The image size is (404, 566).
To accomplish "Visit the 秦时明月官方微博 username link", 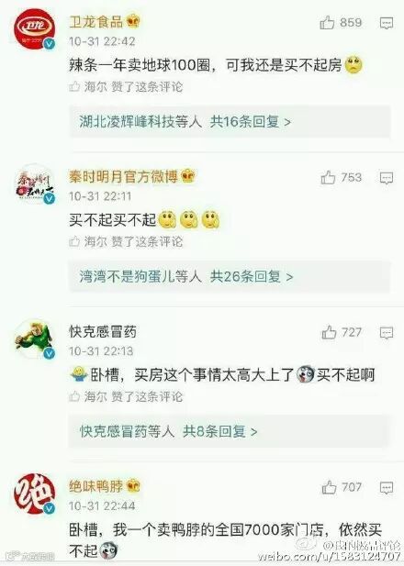I will point(124,177).
